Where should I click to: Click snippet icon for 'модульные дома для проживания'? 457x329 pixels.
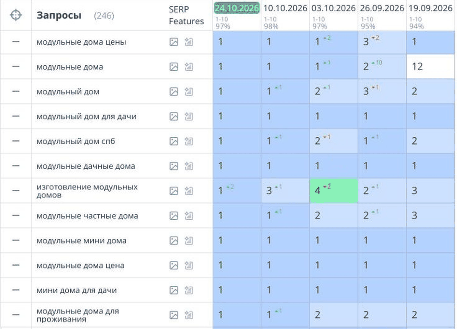point(189,315)
